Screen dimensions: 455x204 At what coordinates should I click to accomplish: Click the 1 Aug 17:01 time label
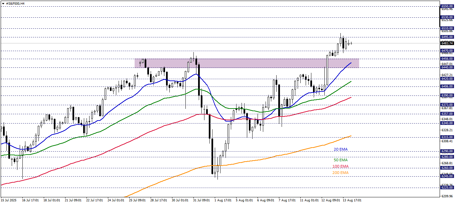tap(222, 200)
